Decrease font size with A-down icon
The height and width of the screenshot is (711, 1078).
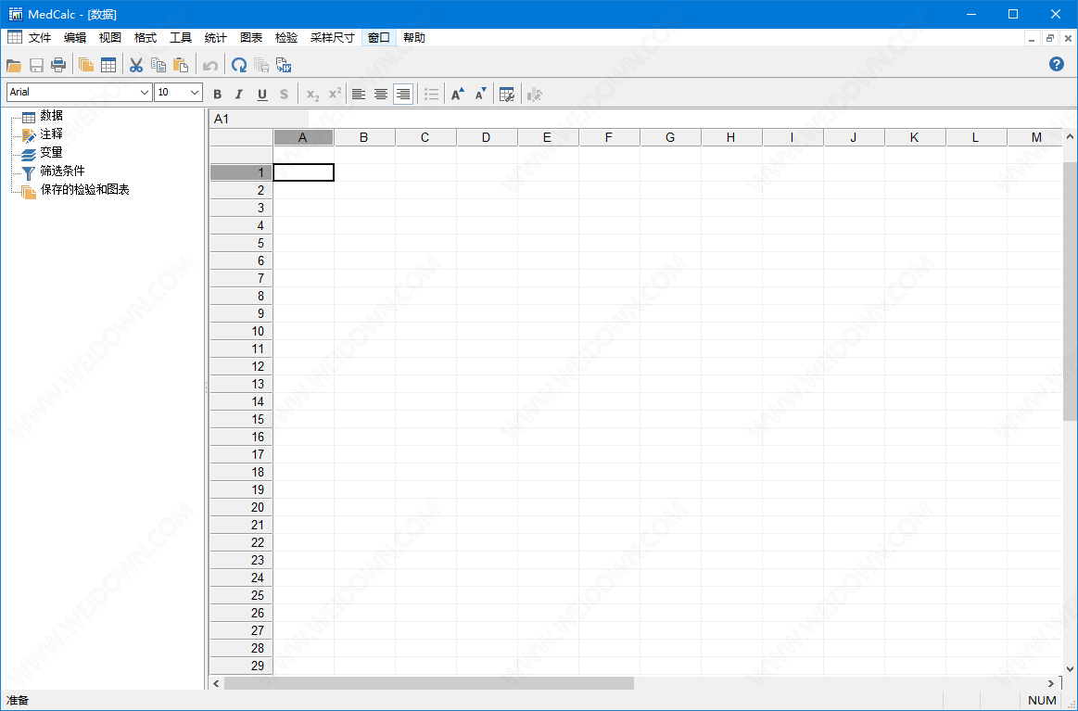[x=480, y=95]
